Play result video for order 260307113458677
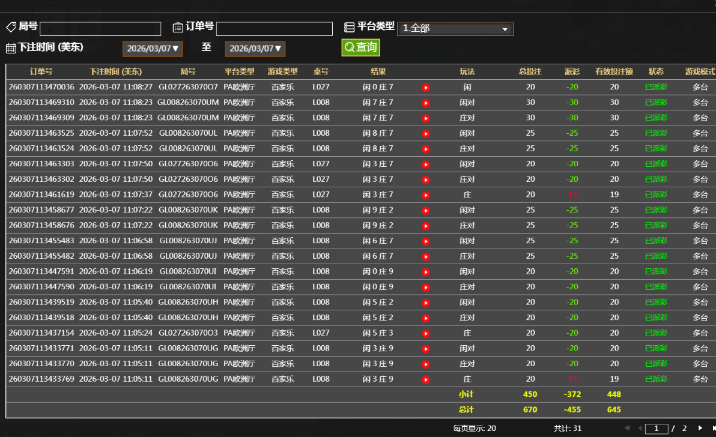The width and height of the screenshot is (716, 437). [426, 211]
